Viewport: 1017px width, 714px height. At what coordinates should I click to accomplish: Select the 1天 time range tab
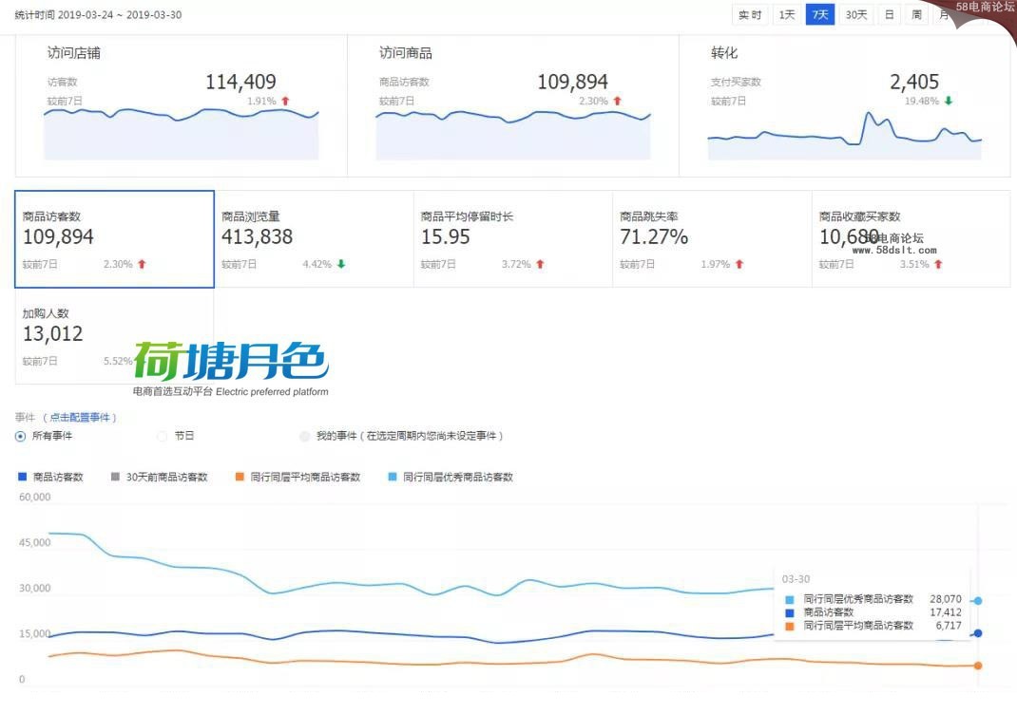coord(787,14)
